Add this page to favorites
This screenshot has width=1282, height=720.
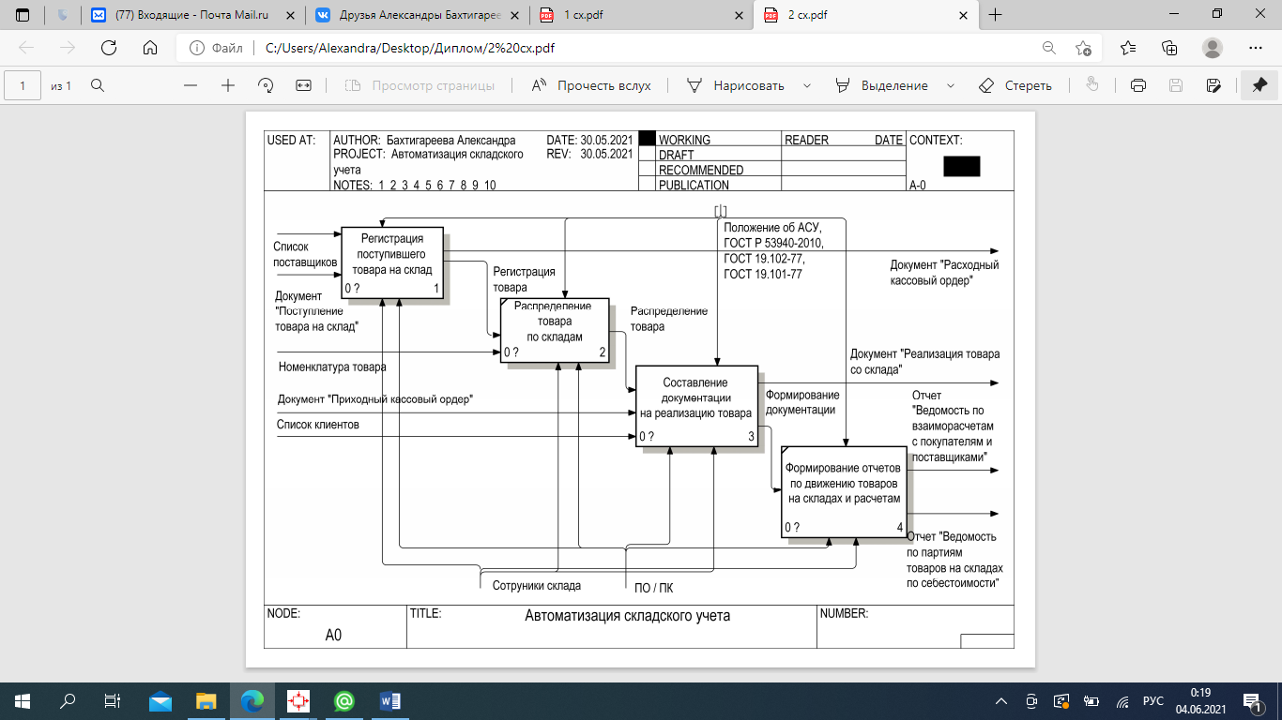pos(1083,48)
